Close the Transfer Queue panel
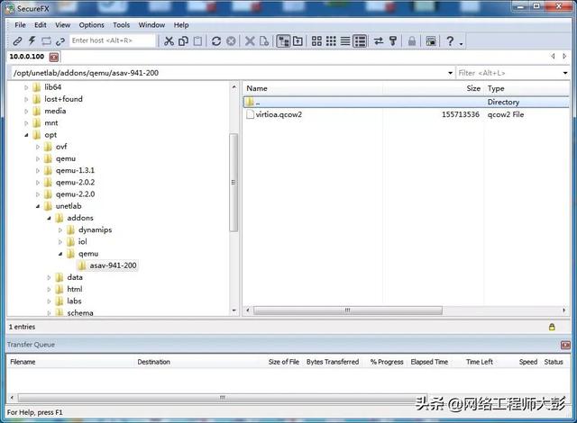Viewport: 577px width, 423px height. coord(565,345)
